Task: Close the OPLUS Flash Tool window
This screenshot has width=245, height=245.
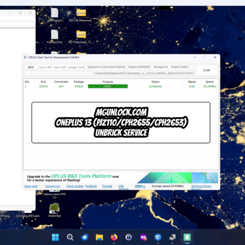Action: click(x=215, y=57)
